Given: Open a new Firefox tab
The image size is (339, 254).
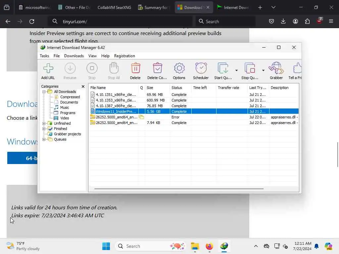Looking at the screenshot, I should coord(260,8).
